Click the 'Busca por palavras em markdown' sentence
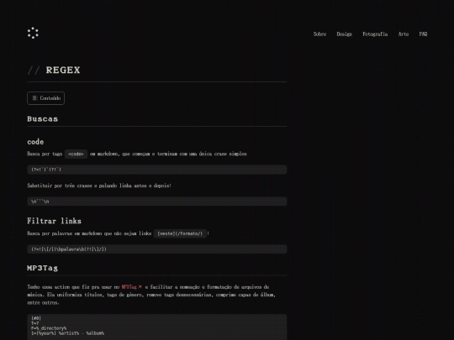This screenshot has width=454, height=340. [x=89, y=233]
